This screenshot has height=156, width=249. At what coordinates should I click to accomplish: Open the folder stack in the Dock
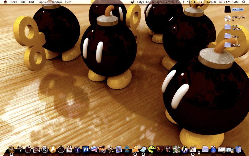[x=205, y=149]
